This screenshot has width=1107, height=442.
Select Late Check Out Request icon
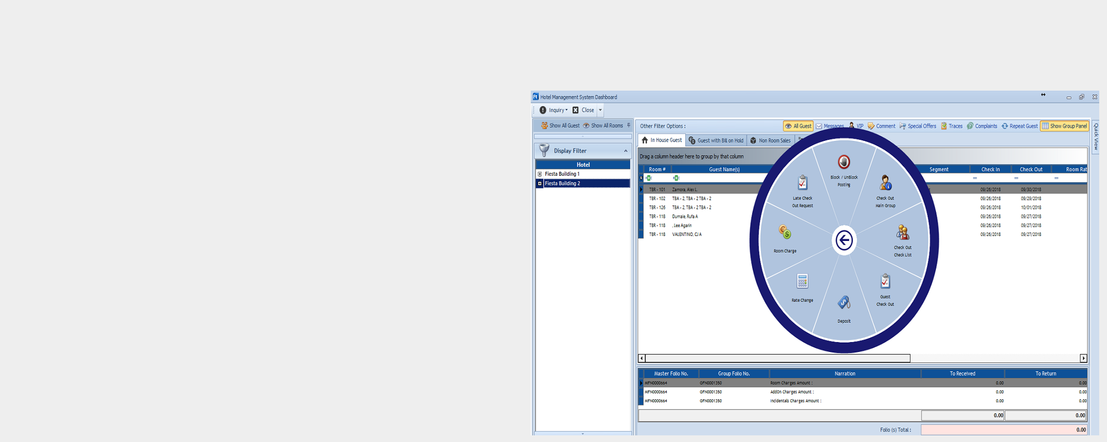[802, 183]
